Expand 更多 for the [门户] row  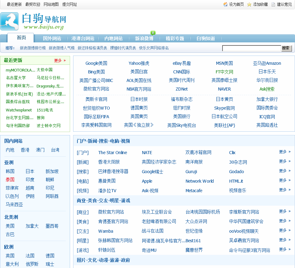pyautogui.click(x=285, y=152)
